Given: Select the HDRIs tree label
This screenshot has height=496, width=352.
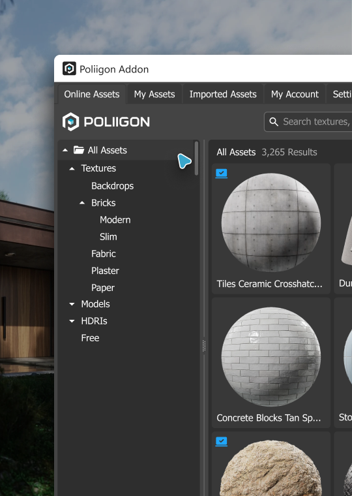Looking at the screenshot, I should coord(94,321).
